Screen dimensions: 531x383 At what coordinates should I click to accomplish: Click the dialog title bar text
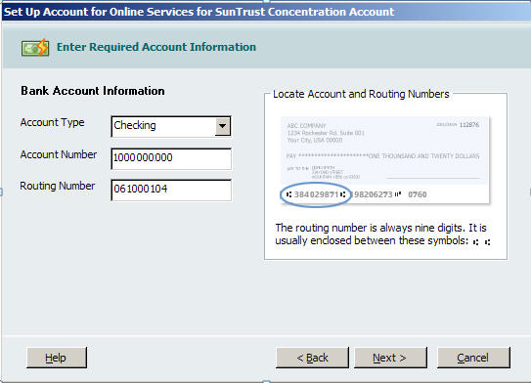click(199, 12)
